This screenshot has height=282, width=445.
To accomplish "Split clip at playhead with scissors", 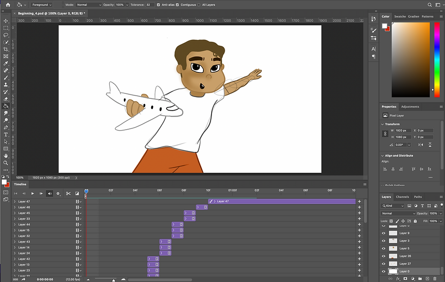I will [x=68, y=194].
